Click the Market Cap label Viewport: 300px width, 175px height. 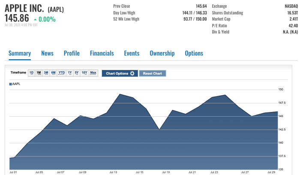(x=221, y=19)
